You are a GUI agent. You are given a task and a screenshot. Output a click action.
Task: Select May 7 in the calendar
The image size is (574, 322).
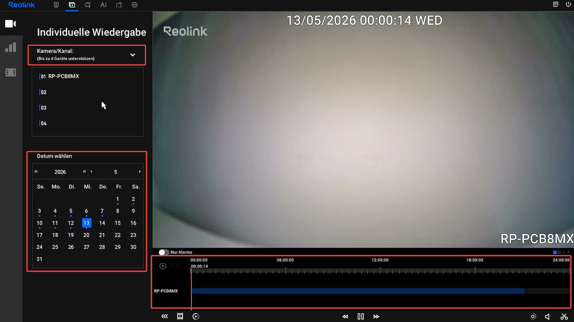point(102,211)
